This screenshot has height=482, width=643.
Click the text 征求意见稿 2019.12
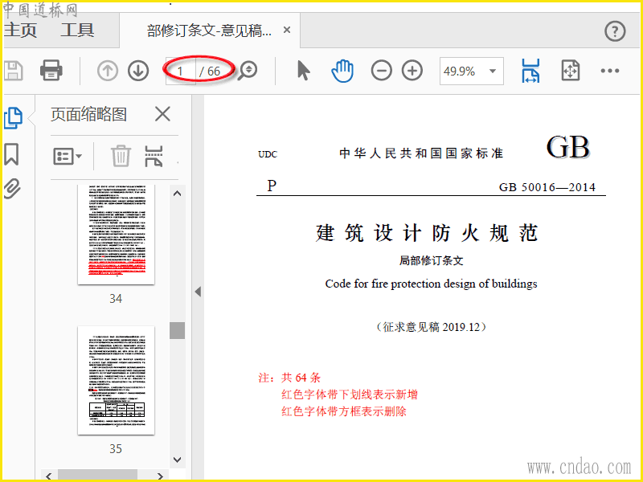click(431, 327)
